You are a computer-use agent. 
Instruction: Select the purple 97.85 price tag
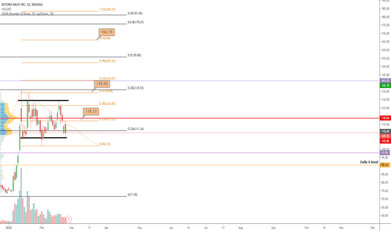pos(385,153)
